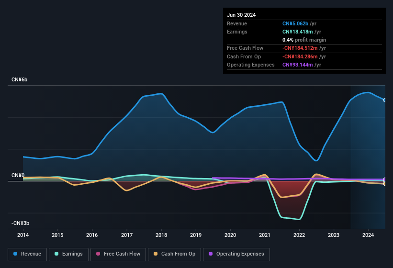Select the 2020 x-axis label
Viewport: 393px width, 268px height.
230,235
